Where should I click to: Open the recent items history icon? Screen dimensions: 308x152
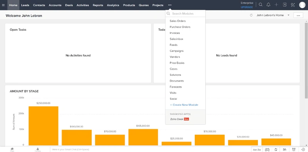coord(303,150)
